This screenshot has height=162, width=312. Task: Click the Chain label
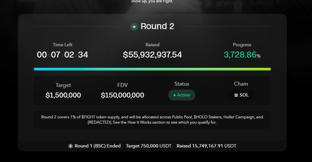[241, 84]
